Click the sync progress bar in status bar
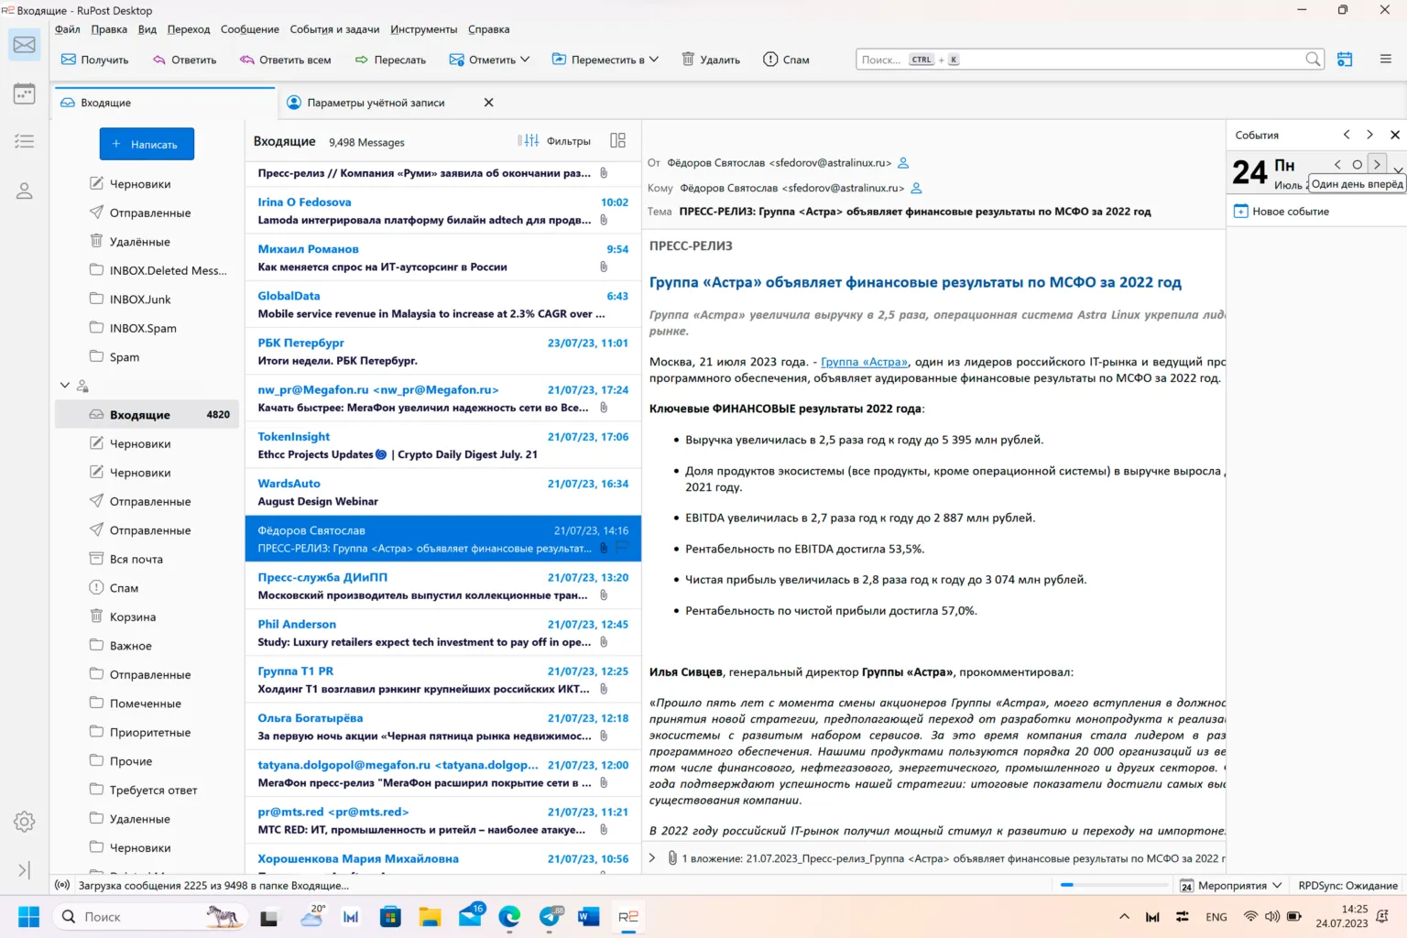1407x938 pixels. point(1113,885)
